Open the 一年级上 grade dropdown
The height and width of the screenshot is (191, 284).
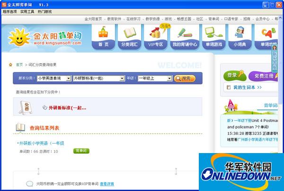pyautogui.click(x=155, y=78)
